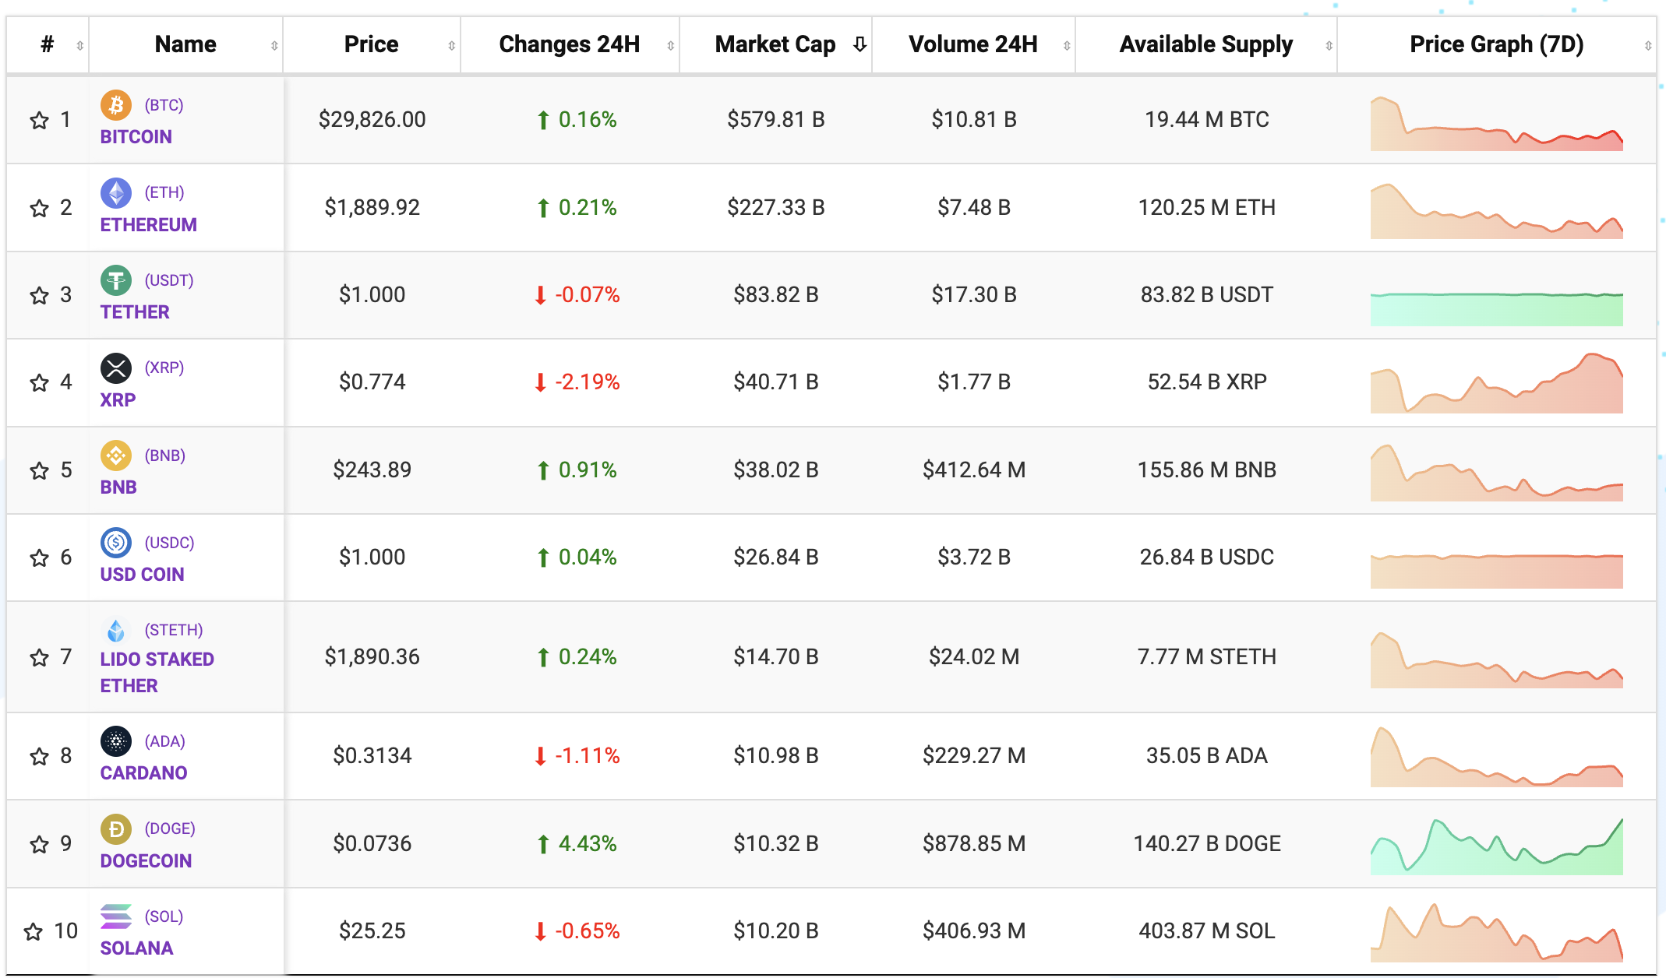
Task: View Bitcoin 7-day price graph
Action: pos(1497,123)
